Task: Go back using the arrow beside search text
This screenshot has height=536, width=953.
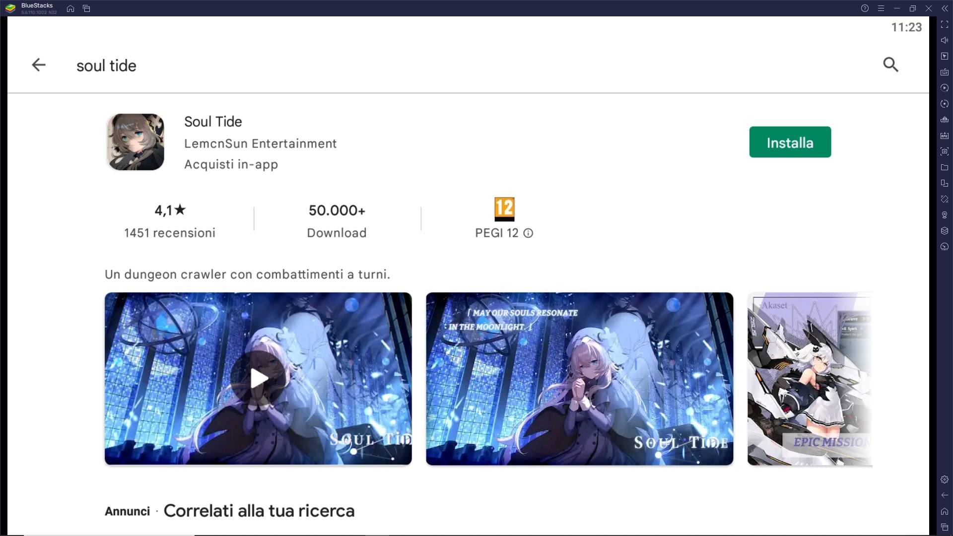Action: tap(39, 65)
